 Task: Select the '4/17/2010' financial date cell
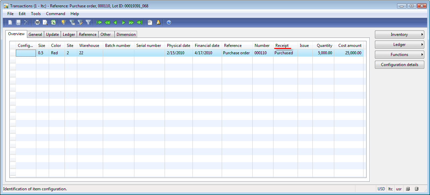click(207, 53)
